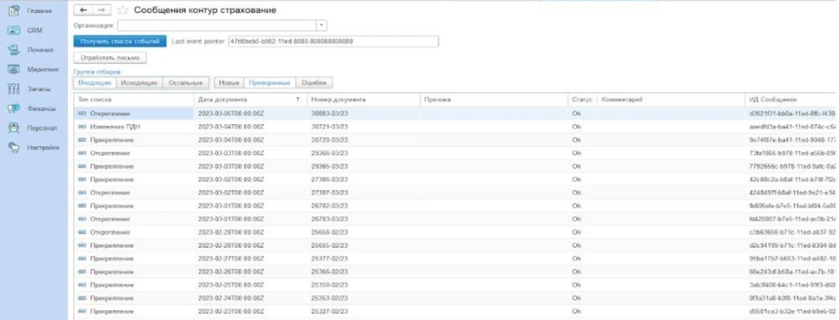The width and height of the screenshot is (839, 320).
Task: Sort by Статус column header
Action: (583, 100)
